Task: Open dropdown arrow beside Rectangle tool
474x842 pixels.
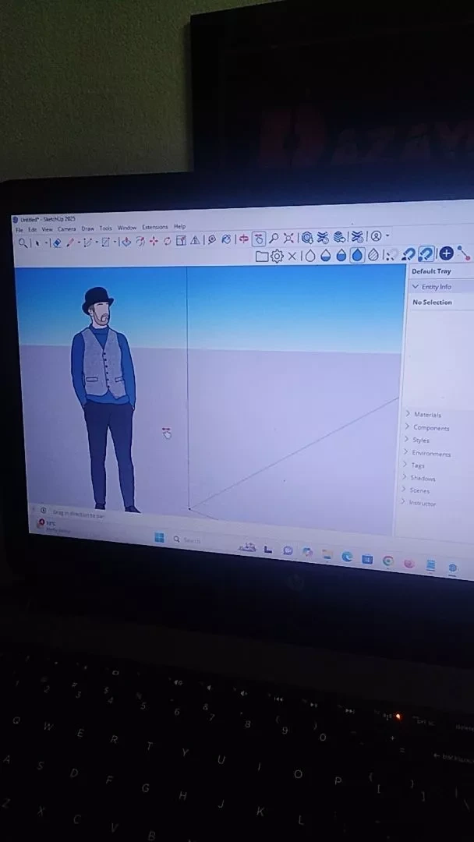Action: (x=115, y=242)
